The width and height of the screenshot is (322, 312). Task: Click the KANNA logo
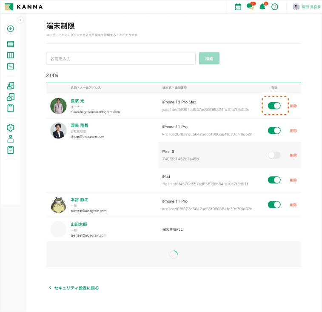pos(23,7)
